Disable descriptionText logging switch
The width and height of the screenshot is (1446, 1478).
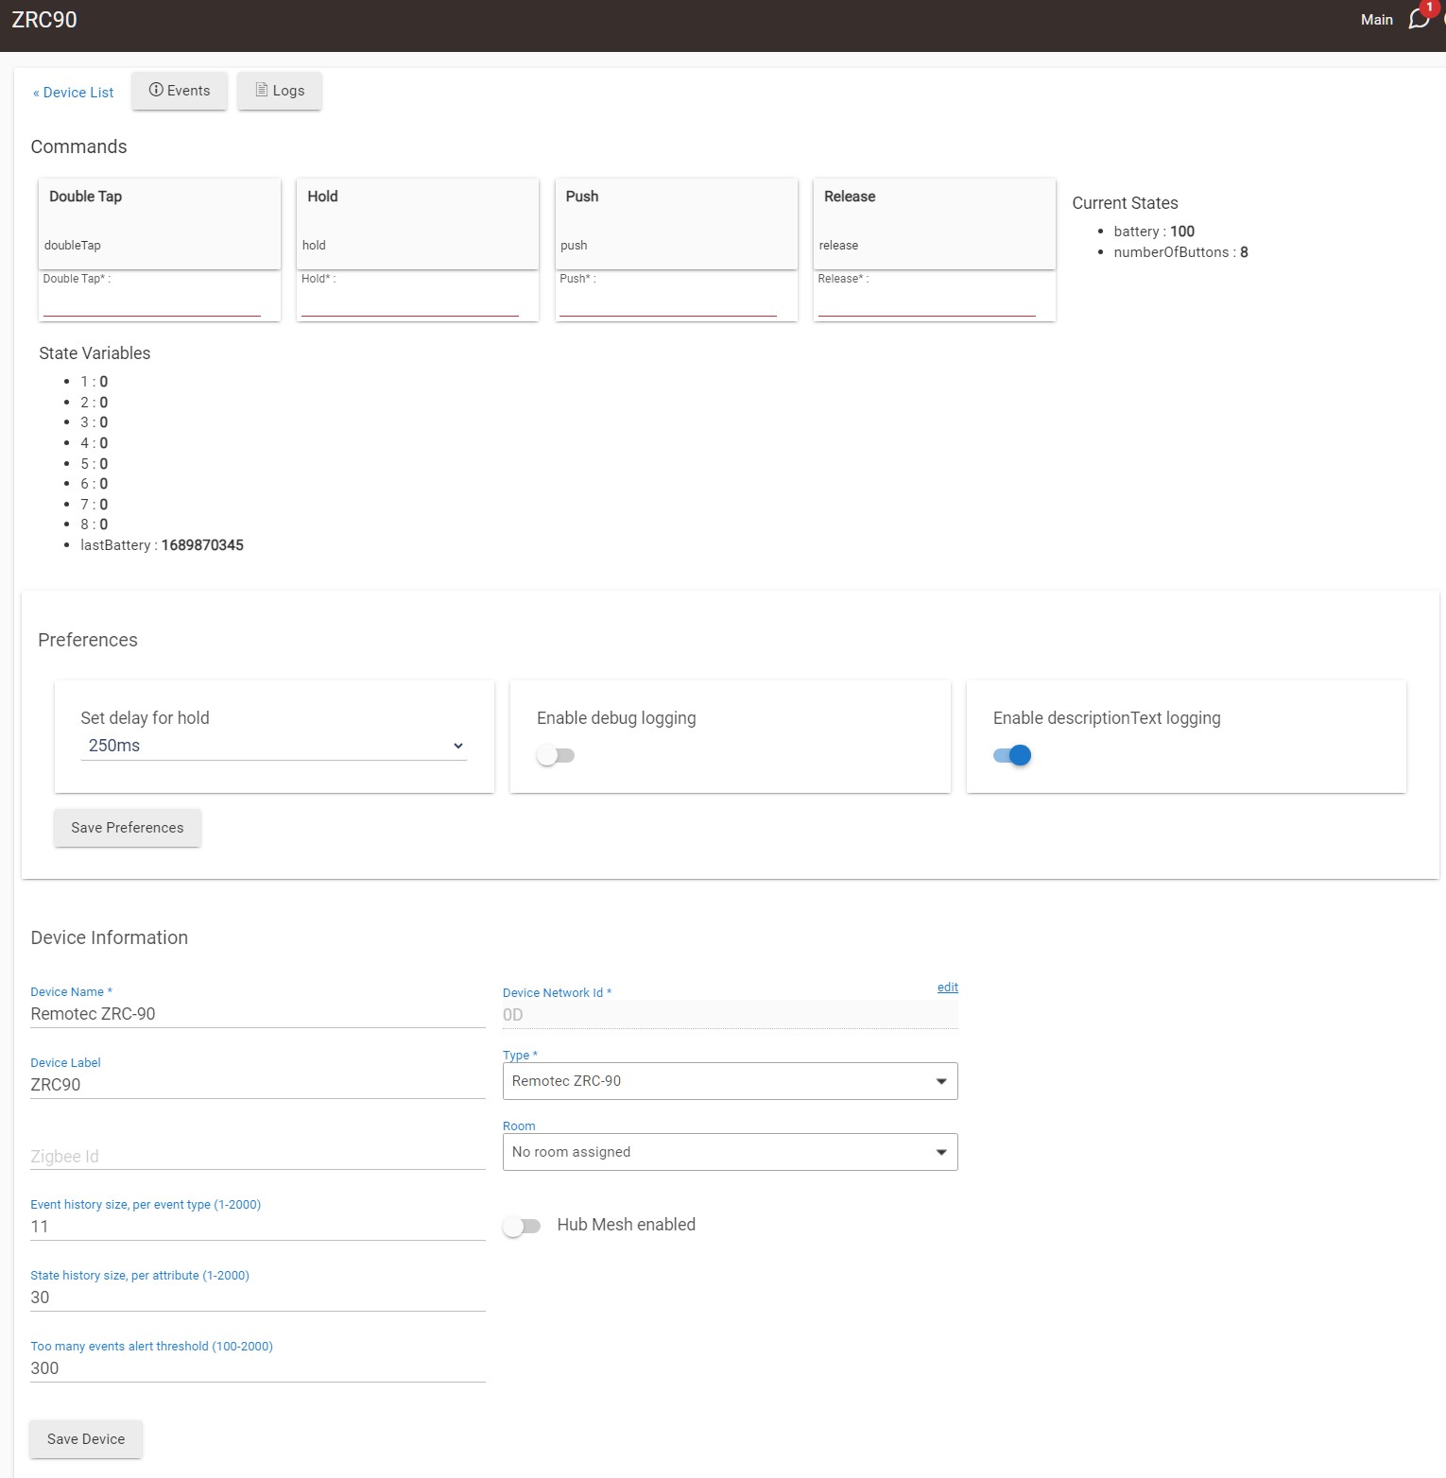1012,755
